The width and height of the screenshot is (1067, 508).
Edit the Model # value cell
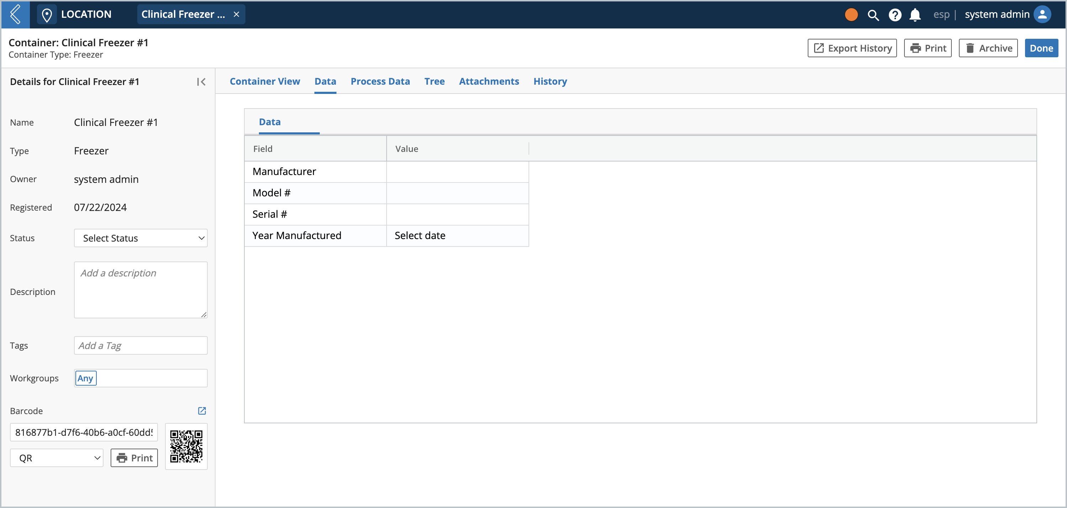[458, 193]
